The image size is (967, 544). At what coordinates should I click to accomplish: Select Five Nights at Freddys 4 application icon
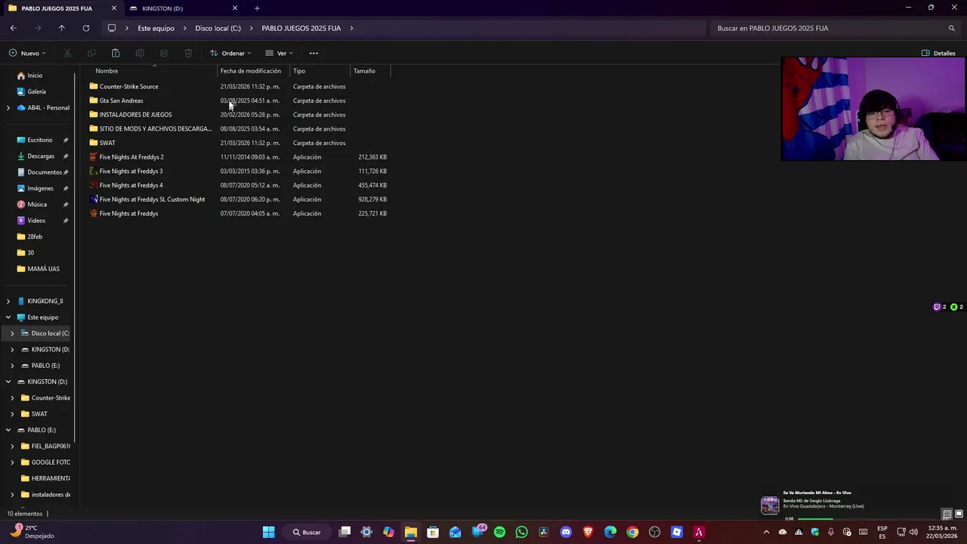coord(94,185)
